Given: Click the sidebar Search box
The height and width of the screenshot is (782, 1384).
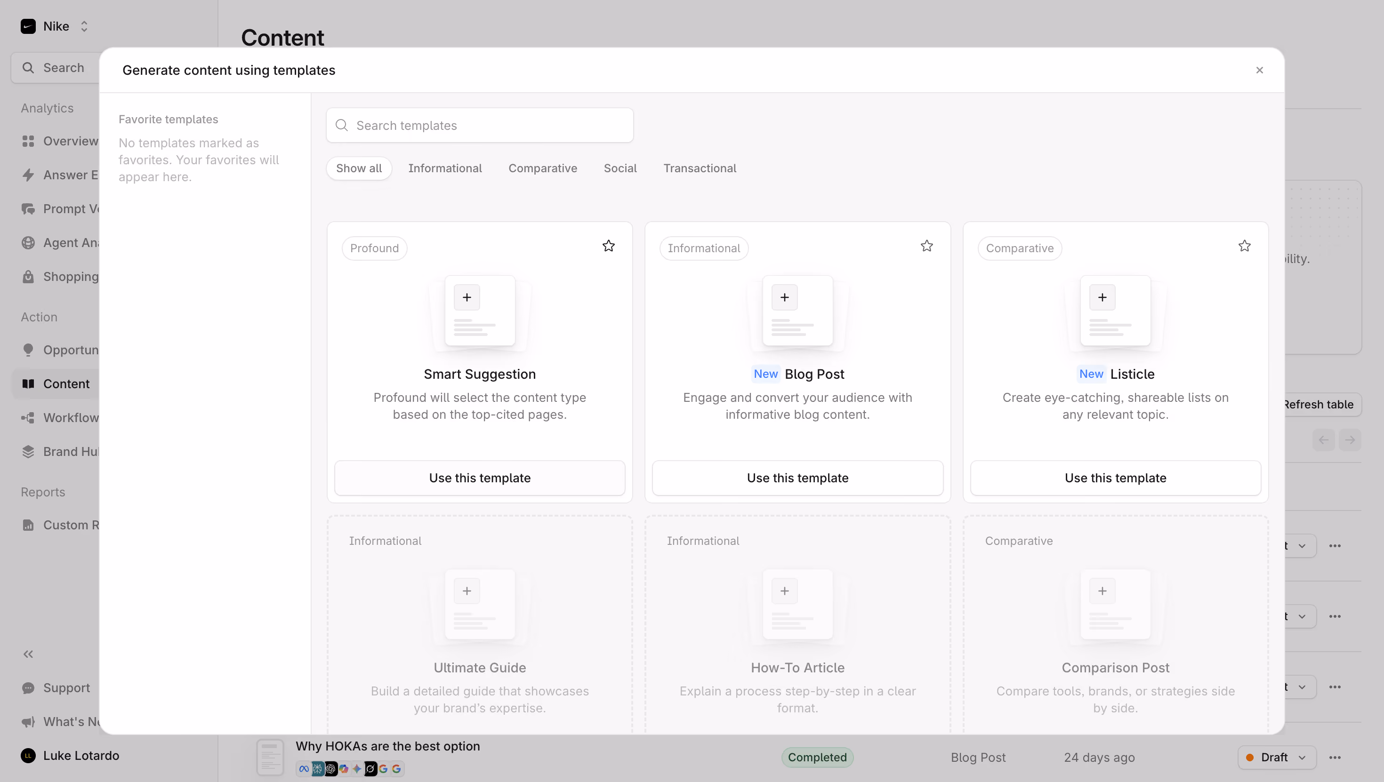Looking at the screenshot, I should (56, 68).
